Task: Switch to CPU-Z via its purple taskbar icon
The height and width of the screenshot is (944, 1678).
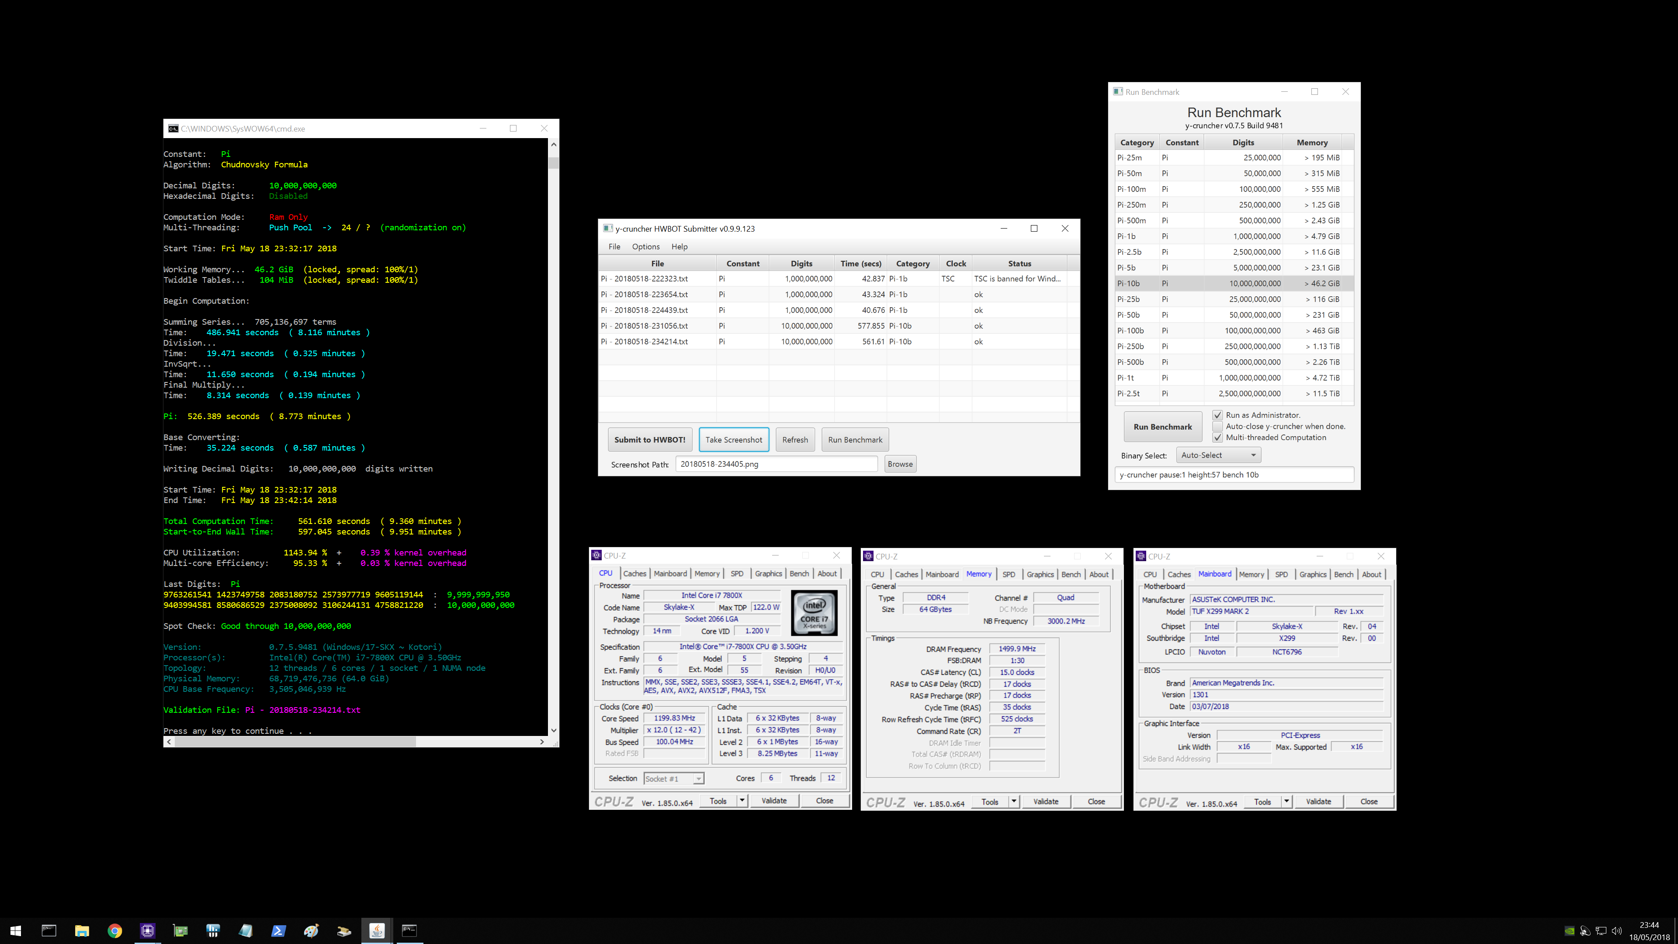Action: click(147, 930)
